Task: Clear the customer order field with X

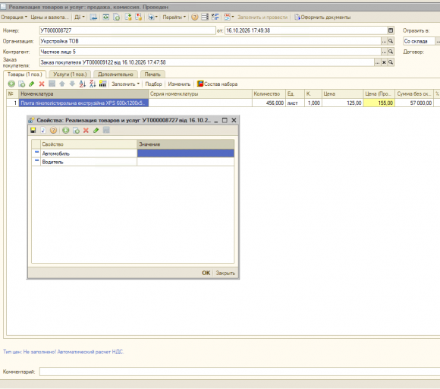Action: click(x=384, y=62)
